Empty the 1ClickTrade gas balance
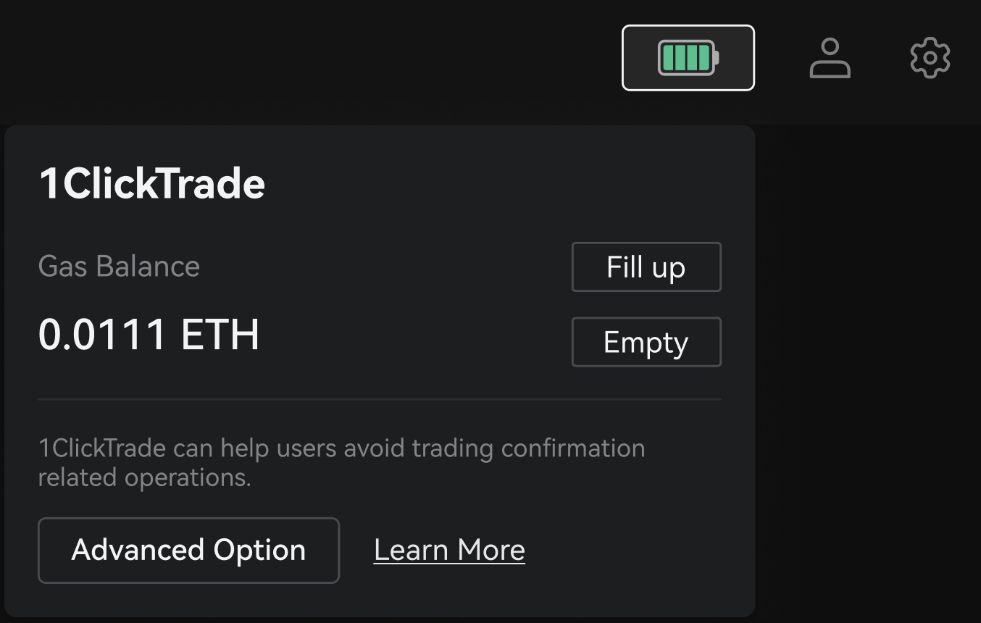981x623 pixels. click(646, 341)
